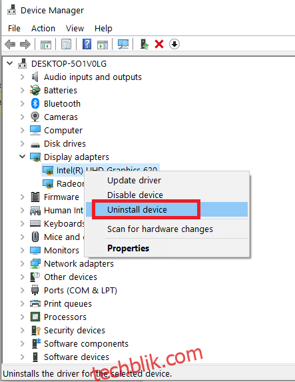Click the Batteries icon
This screenshot has width=295, height=382.
click(35, 90)
